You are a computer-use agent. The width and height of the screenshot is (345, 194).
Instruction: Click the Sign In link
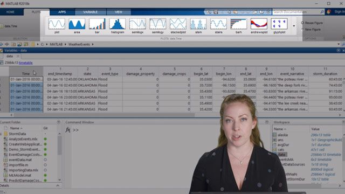pos(340,12)
